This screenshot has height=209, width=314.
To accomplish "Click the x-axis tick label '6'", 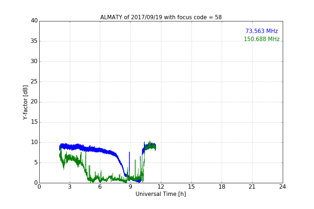I will tap(100, 187).
